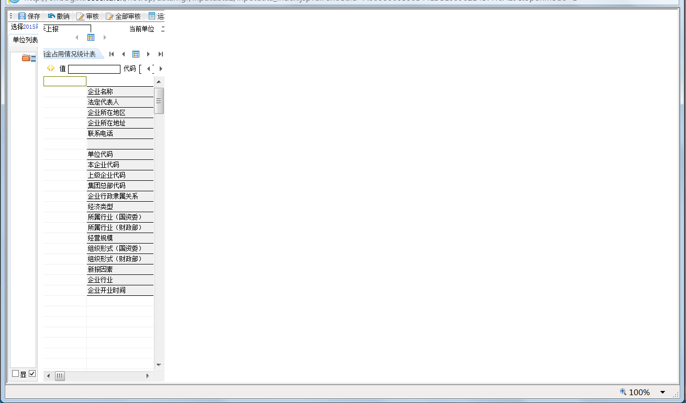
Task: Open the zoom level dropdown arrow
Action: tap(662, 393)
